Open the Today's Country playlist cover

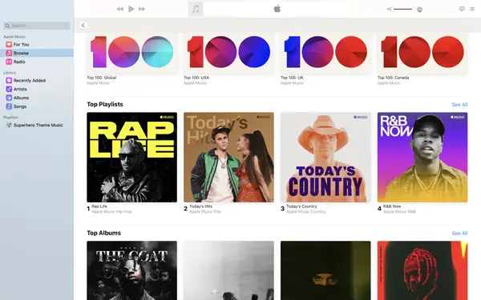pyautogui.click(x=325, y=157)
